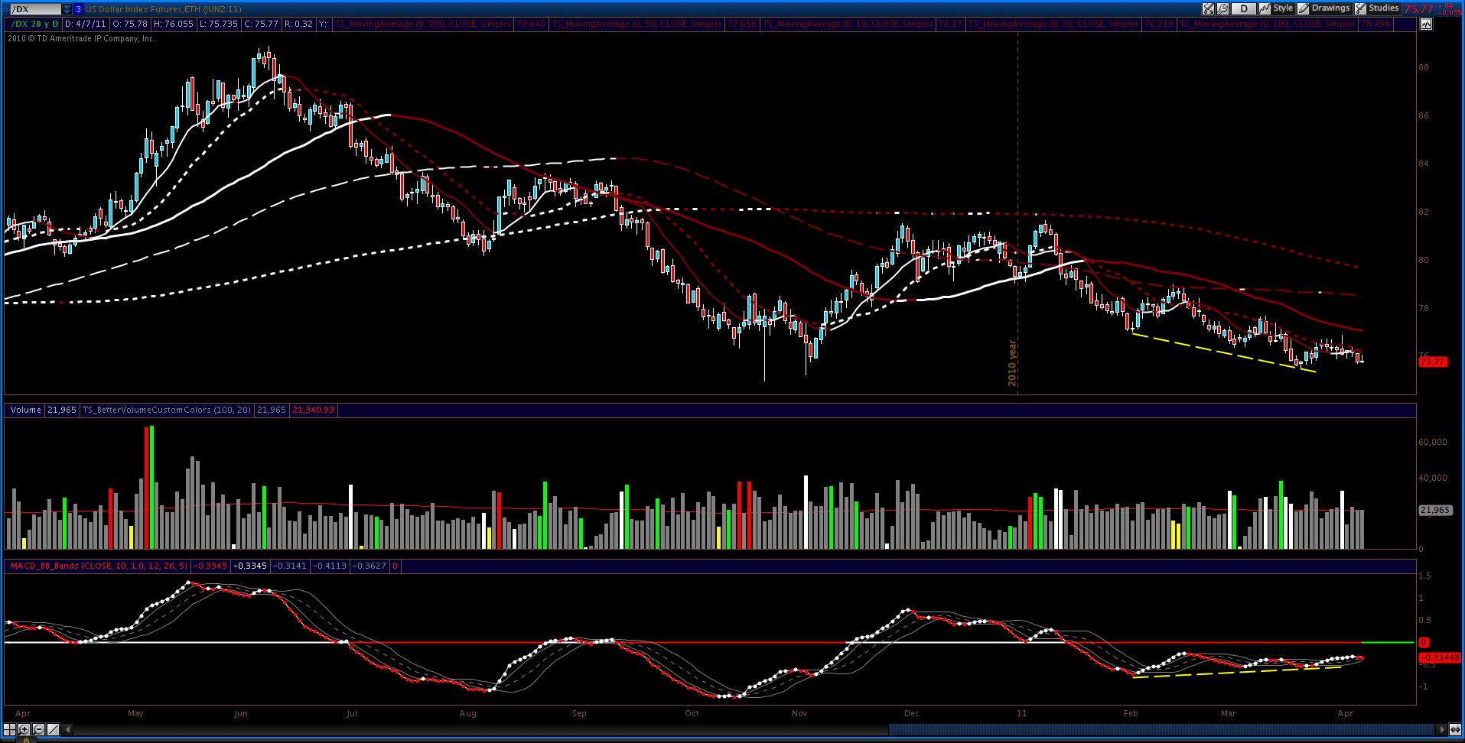Image resolution: width=1465 pixels, height=743 pixels.
Task: Click the 50-period moving average label
Action: point(635,24)
